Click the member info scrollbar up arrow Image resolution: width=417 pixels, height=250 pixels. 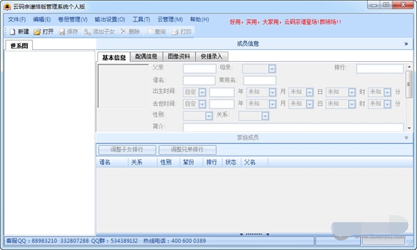tap(409, 67)
